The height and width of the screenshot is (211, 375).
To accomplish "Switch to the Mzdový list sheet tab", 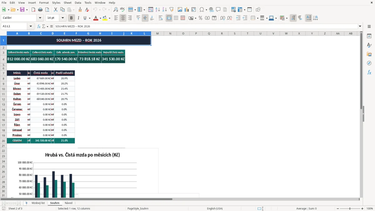I will 38,203.
